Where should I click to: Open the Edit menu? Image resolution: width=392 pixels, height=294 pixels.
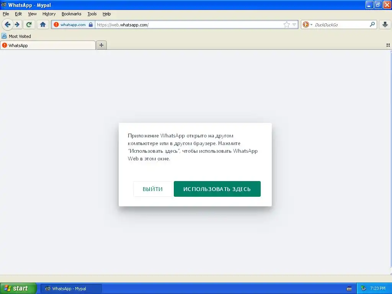pos(18,14)
